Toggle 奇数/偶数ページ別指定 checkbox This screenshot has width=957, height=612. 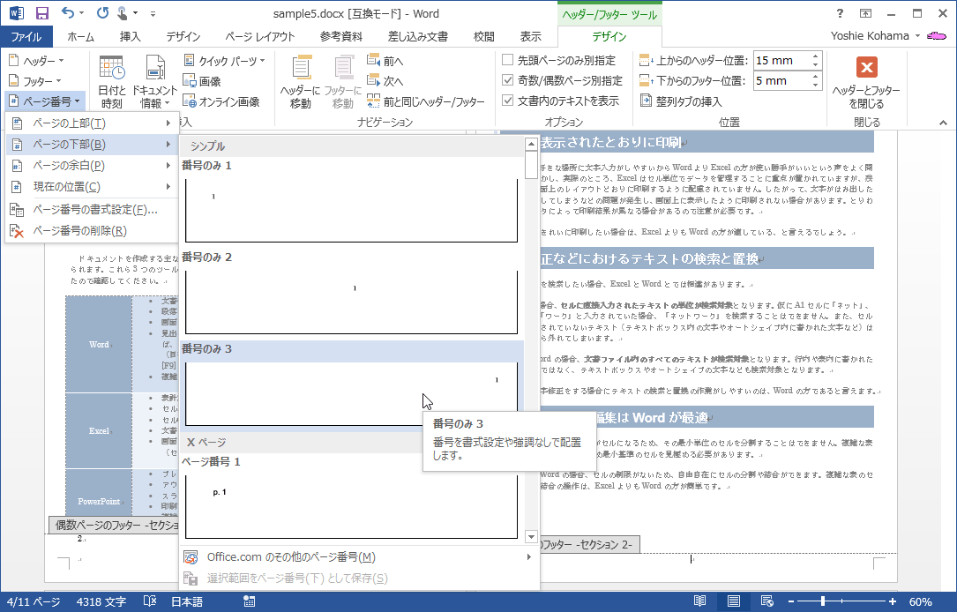click(508, 80)
